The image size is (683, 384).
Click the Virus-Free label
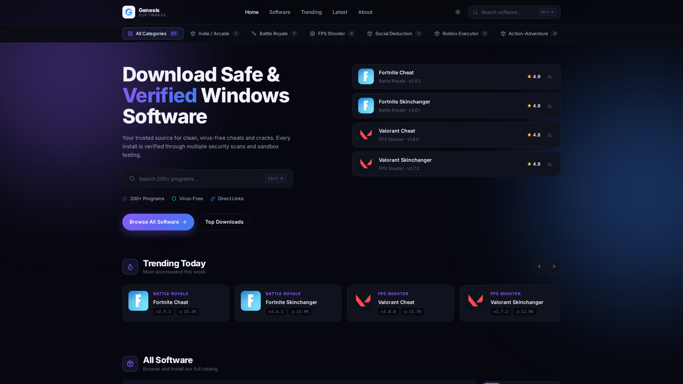(191, 199)
